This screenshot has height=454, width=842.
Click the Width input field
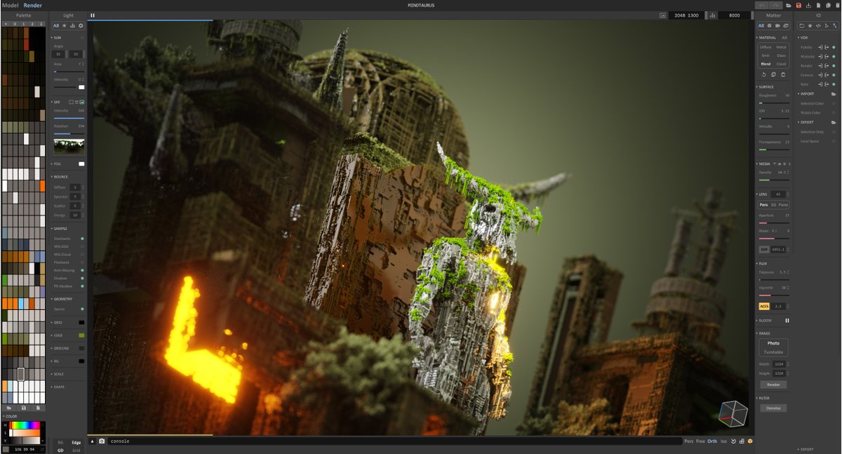[780, 364]
